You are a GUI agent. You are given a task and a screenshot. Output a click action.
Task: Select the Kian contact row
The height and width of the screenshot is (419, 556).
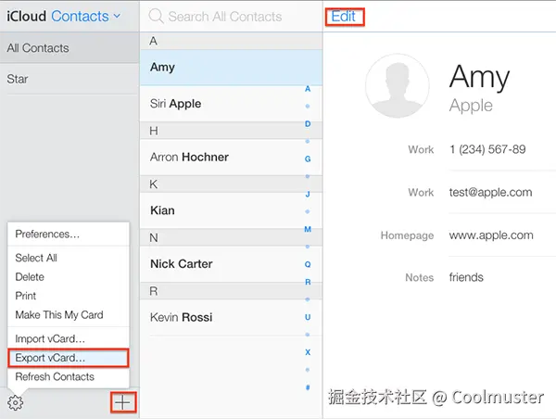(231, 210)
